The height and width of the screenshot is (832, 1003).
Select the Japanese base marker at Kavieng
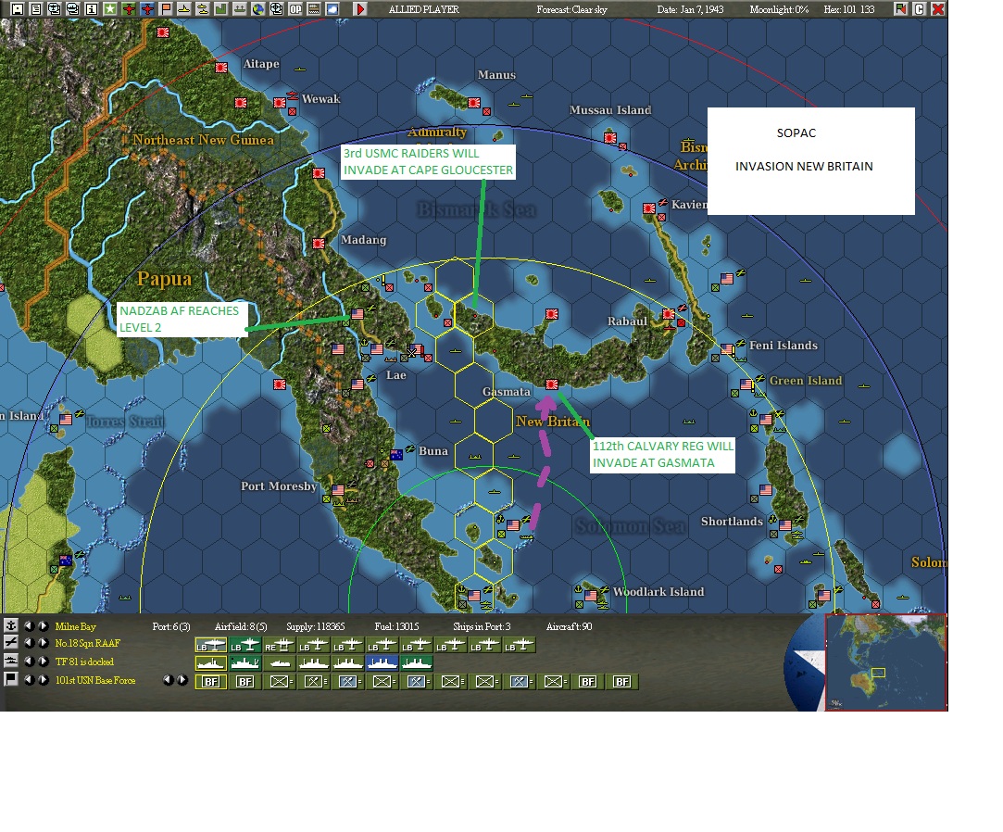coord(649,208)
